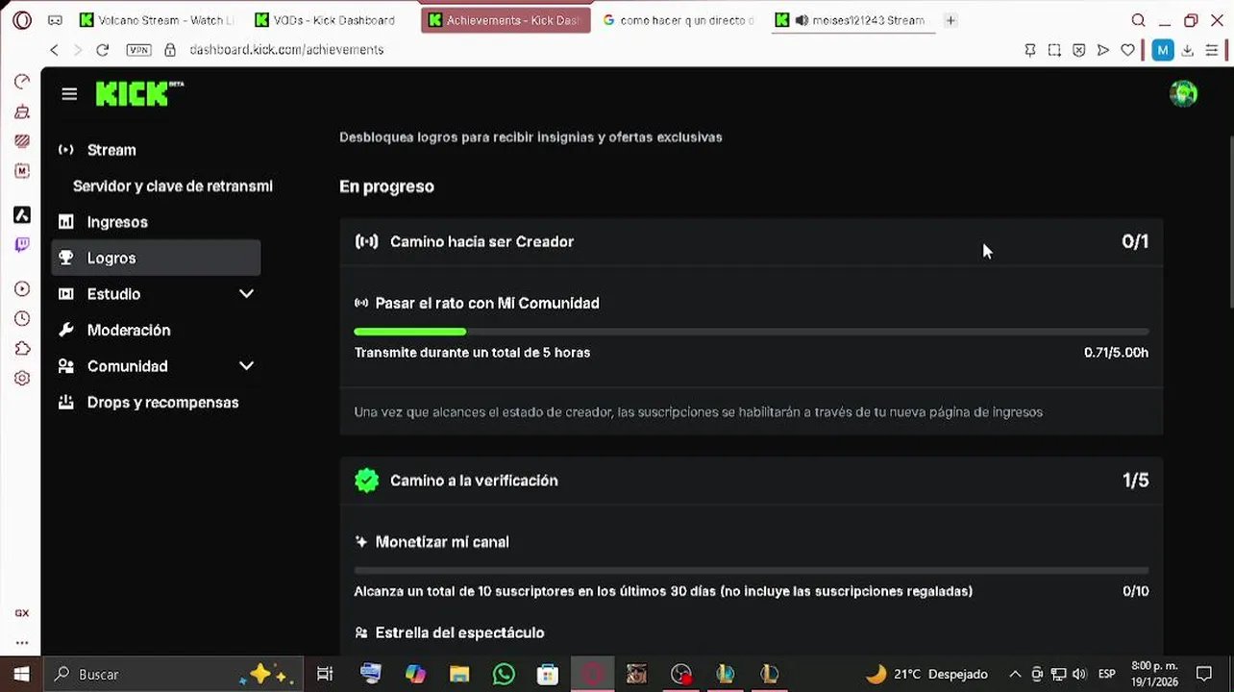Viewport: 1234px width, 692px height.
Task: Click the heart bookmark icon in toolbar
Action: [x=1127, y=50]
